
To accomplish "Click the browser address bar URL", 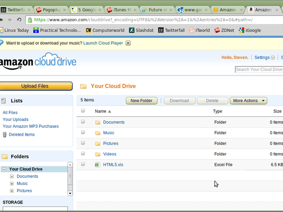I will click(143, 20).
